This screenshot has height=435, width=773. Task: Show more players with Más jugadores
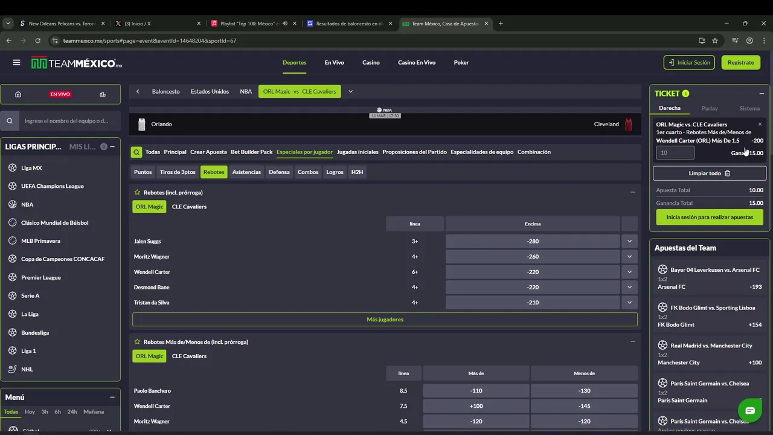pos(385,320)
